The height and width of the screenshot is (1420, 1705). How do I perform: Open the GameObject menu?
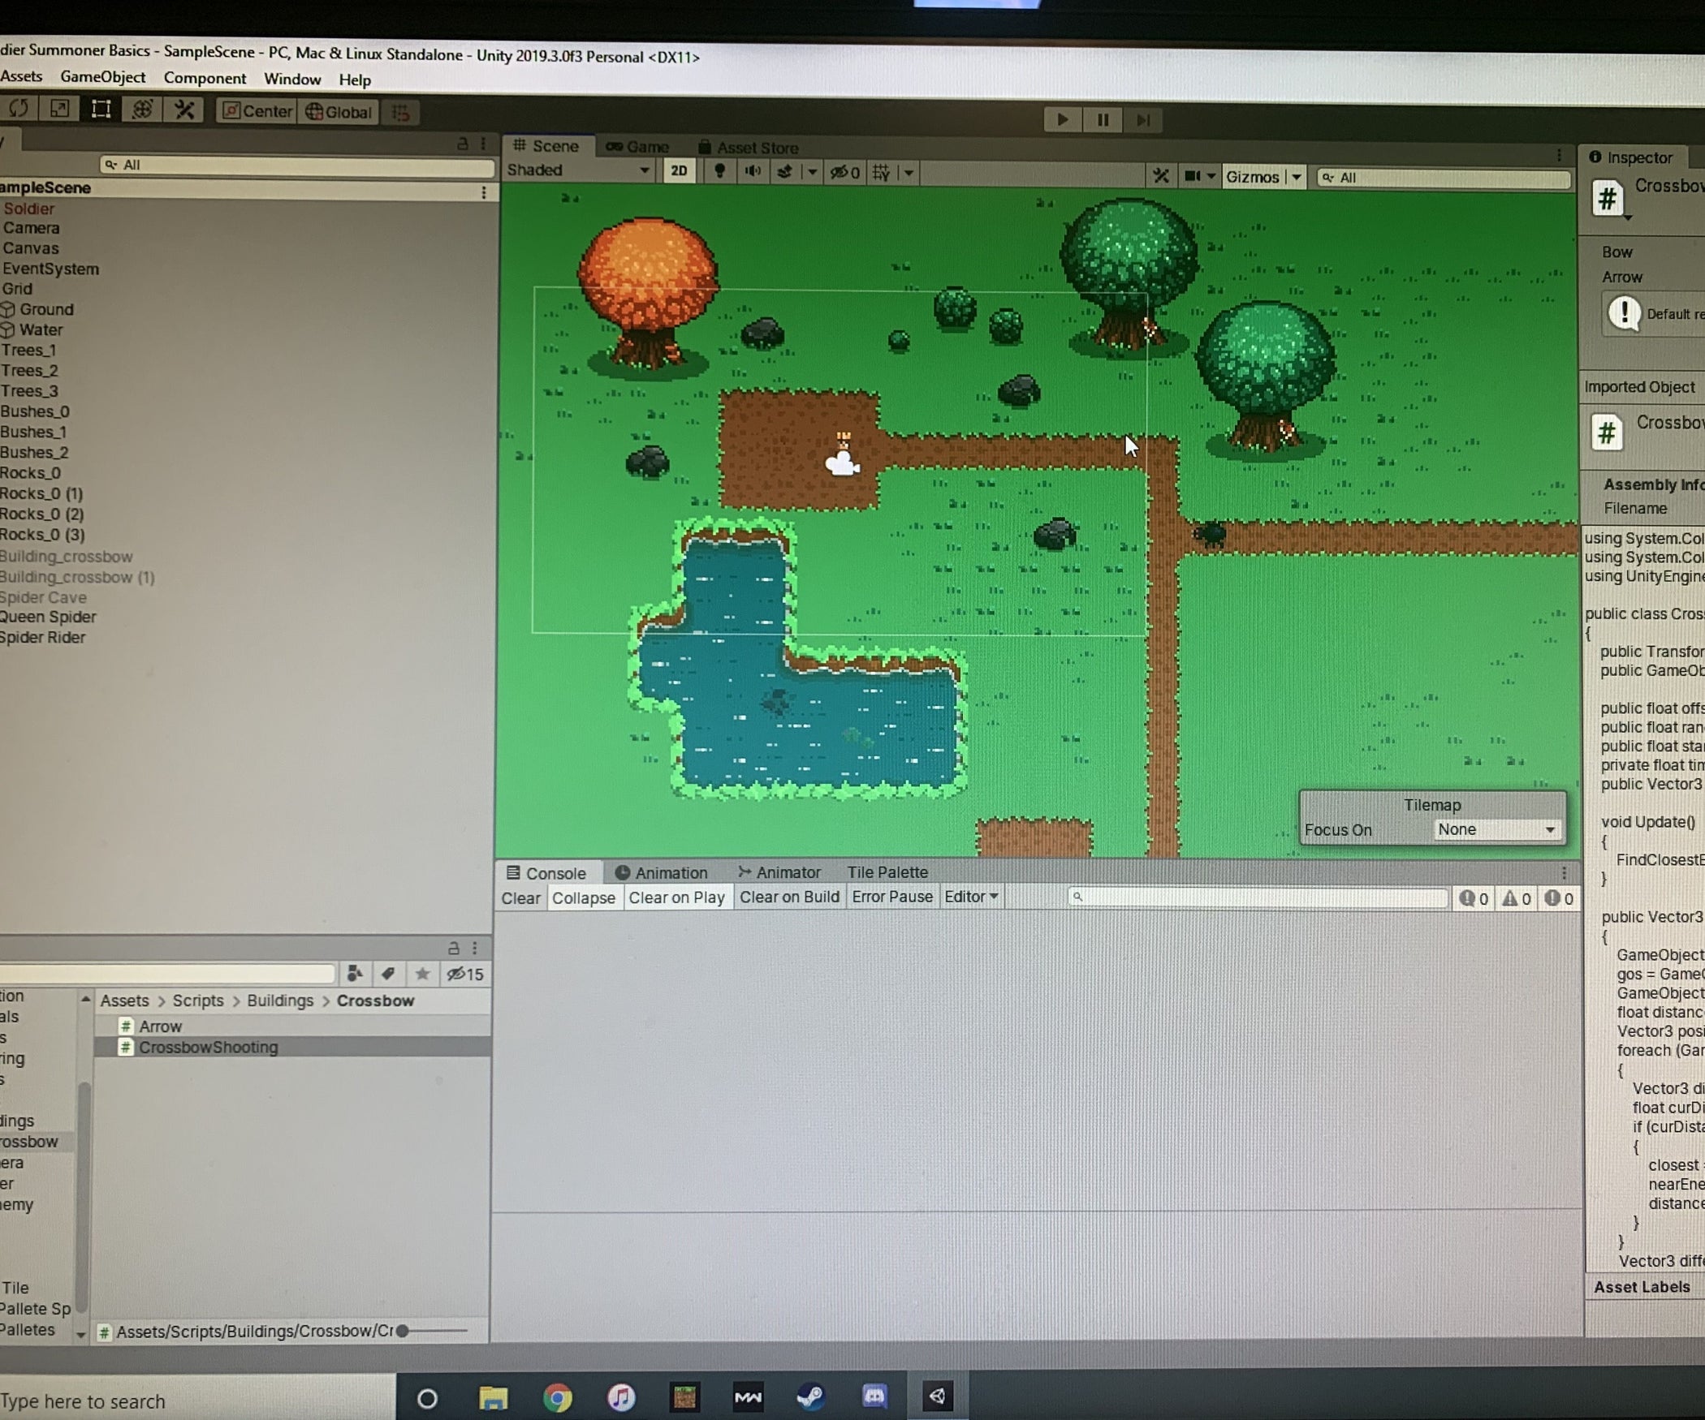point(103,77)
